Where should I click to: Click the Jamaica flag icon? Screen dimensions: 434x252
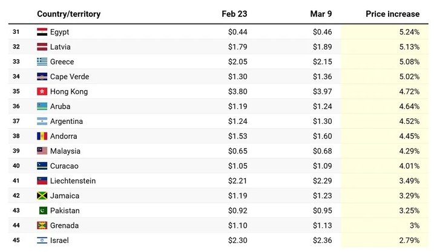[x=42, y=196]
